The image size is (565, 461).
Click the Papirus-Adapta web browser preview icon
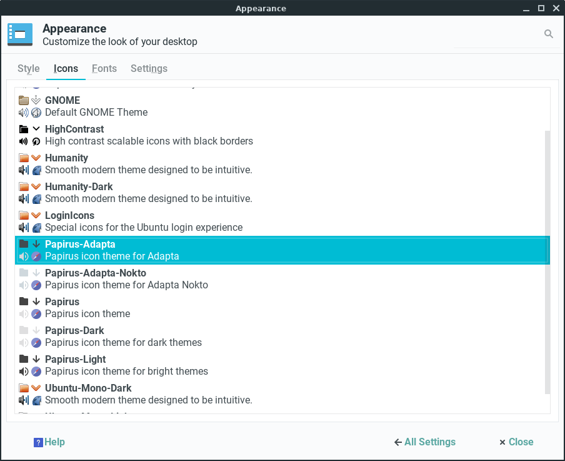click(36, 256)
